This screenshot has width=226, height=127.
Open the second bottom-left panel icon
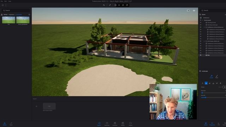pyautogui.click(x=11, y=124)
